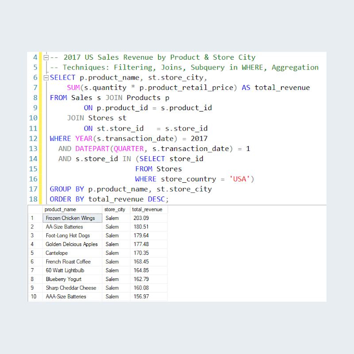Viewport: 354px width, 354px height.
Task: Select the Frozen Chicken Wings cell
Action: pos(72,218)
